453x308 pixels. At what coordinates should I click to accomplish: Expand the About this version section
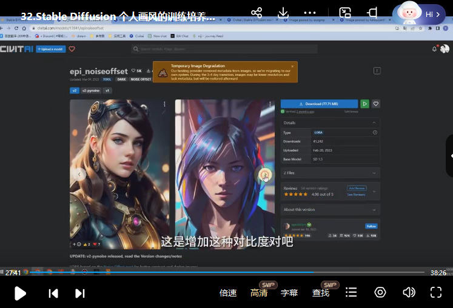(330, 209)
